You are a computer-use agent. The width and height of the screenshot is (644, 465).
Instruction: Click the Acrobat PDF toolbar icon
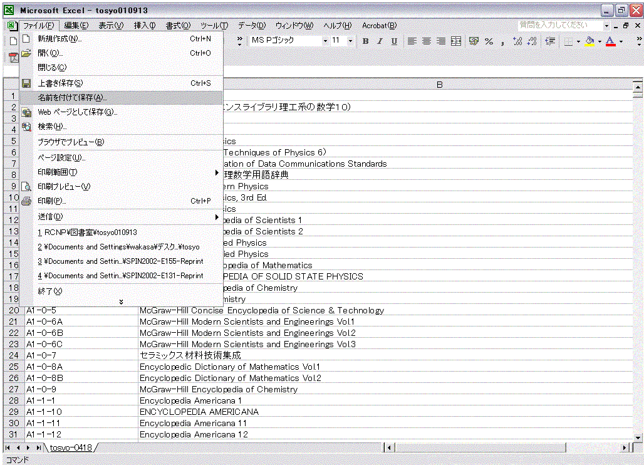pyautogui.click(x=13, y=57)
